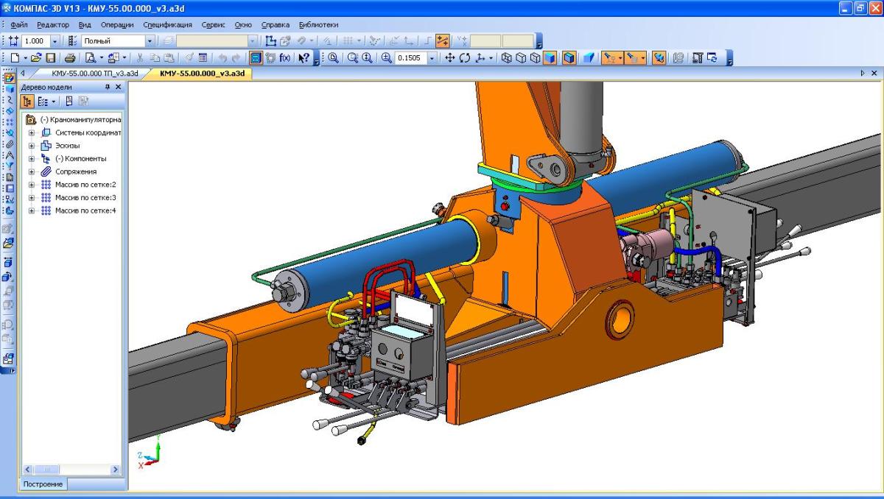
Task: Select Сопряжения in model tree
Action: pyautogui.click(x=75, y=171)
